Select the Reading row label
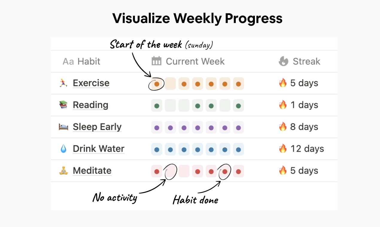 pos(90,105)
